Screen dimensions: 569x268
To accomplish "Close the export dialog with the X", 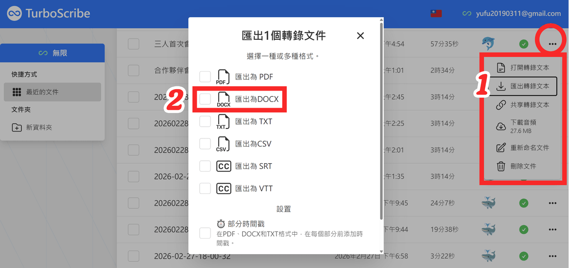I will [360, 36].
